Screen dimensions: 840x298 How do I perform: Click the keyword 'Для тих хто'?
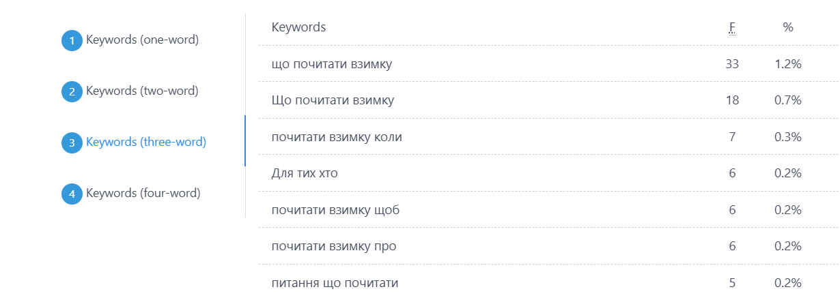[305, 173]
